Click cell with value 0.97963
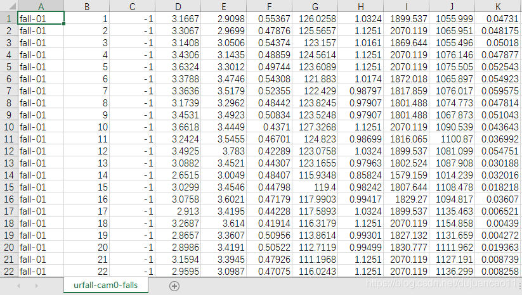The width and height of the screenshot is (522, 295). (x=360, y=163)
